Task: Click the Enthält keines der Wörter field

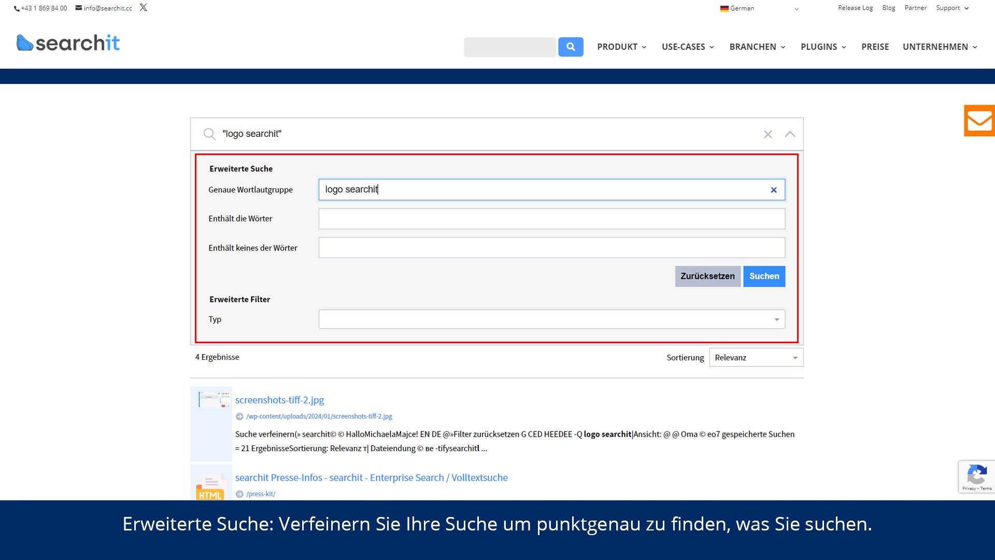Action: coord(552,248)
